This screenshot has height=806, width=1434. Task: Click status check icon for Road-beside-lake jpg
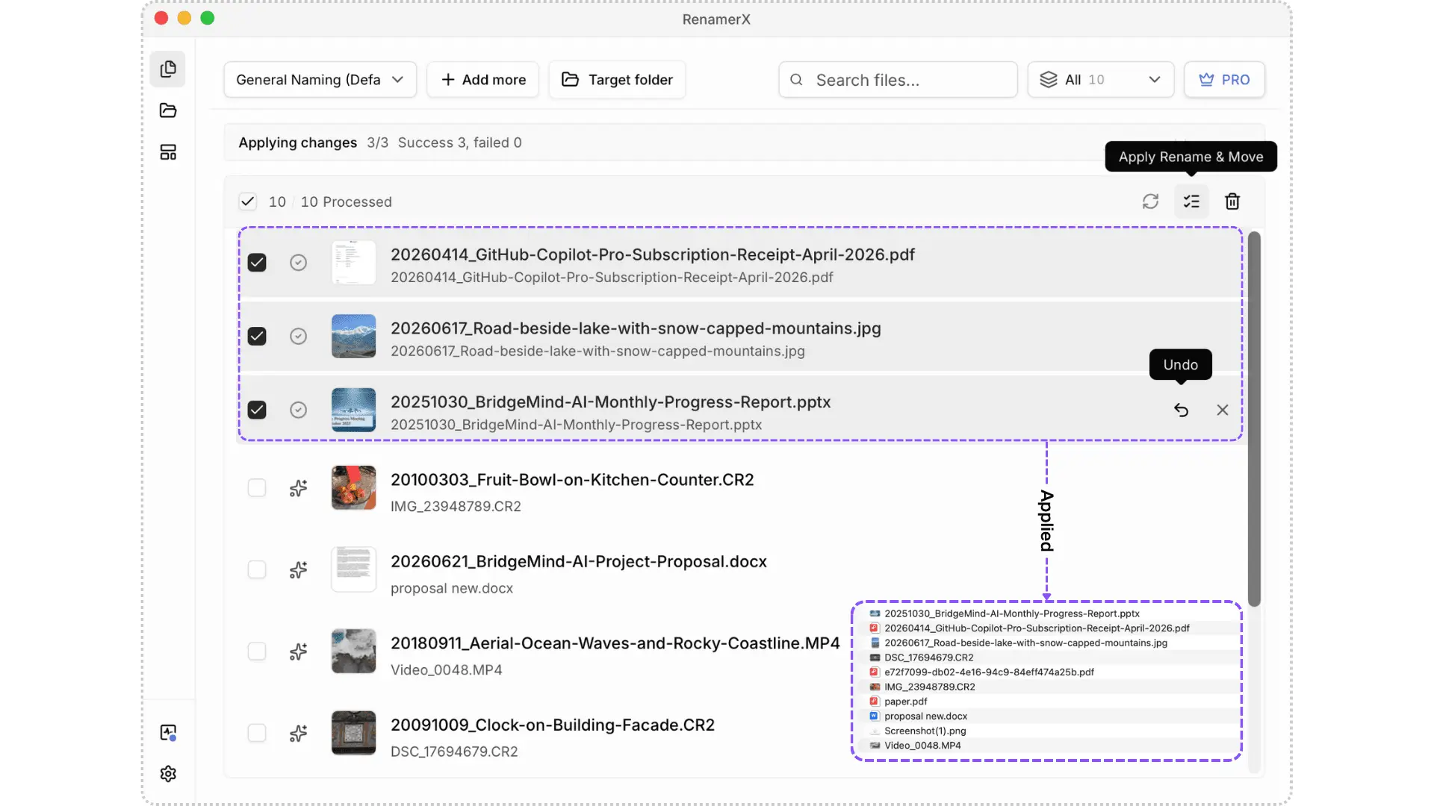click(x=298, y=337)
